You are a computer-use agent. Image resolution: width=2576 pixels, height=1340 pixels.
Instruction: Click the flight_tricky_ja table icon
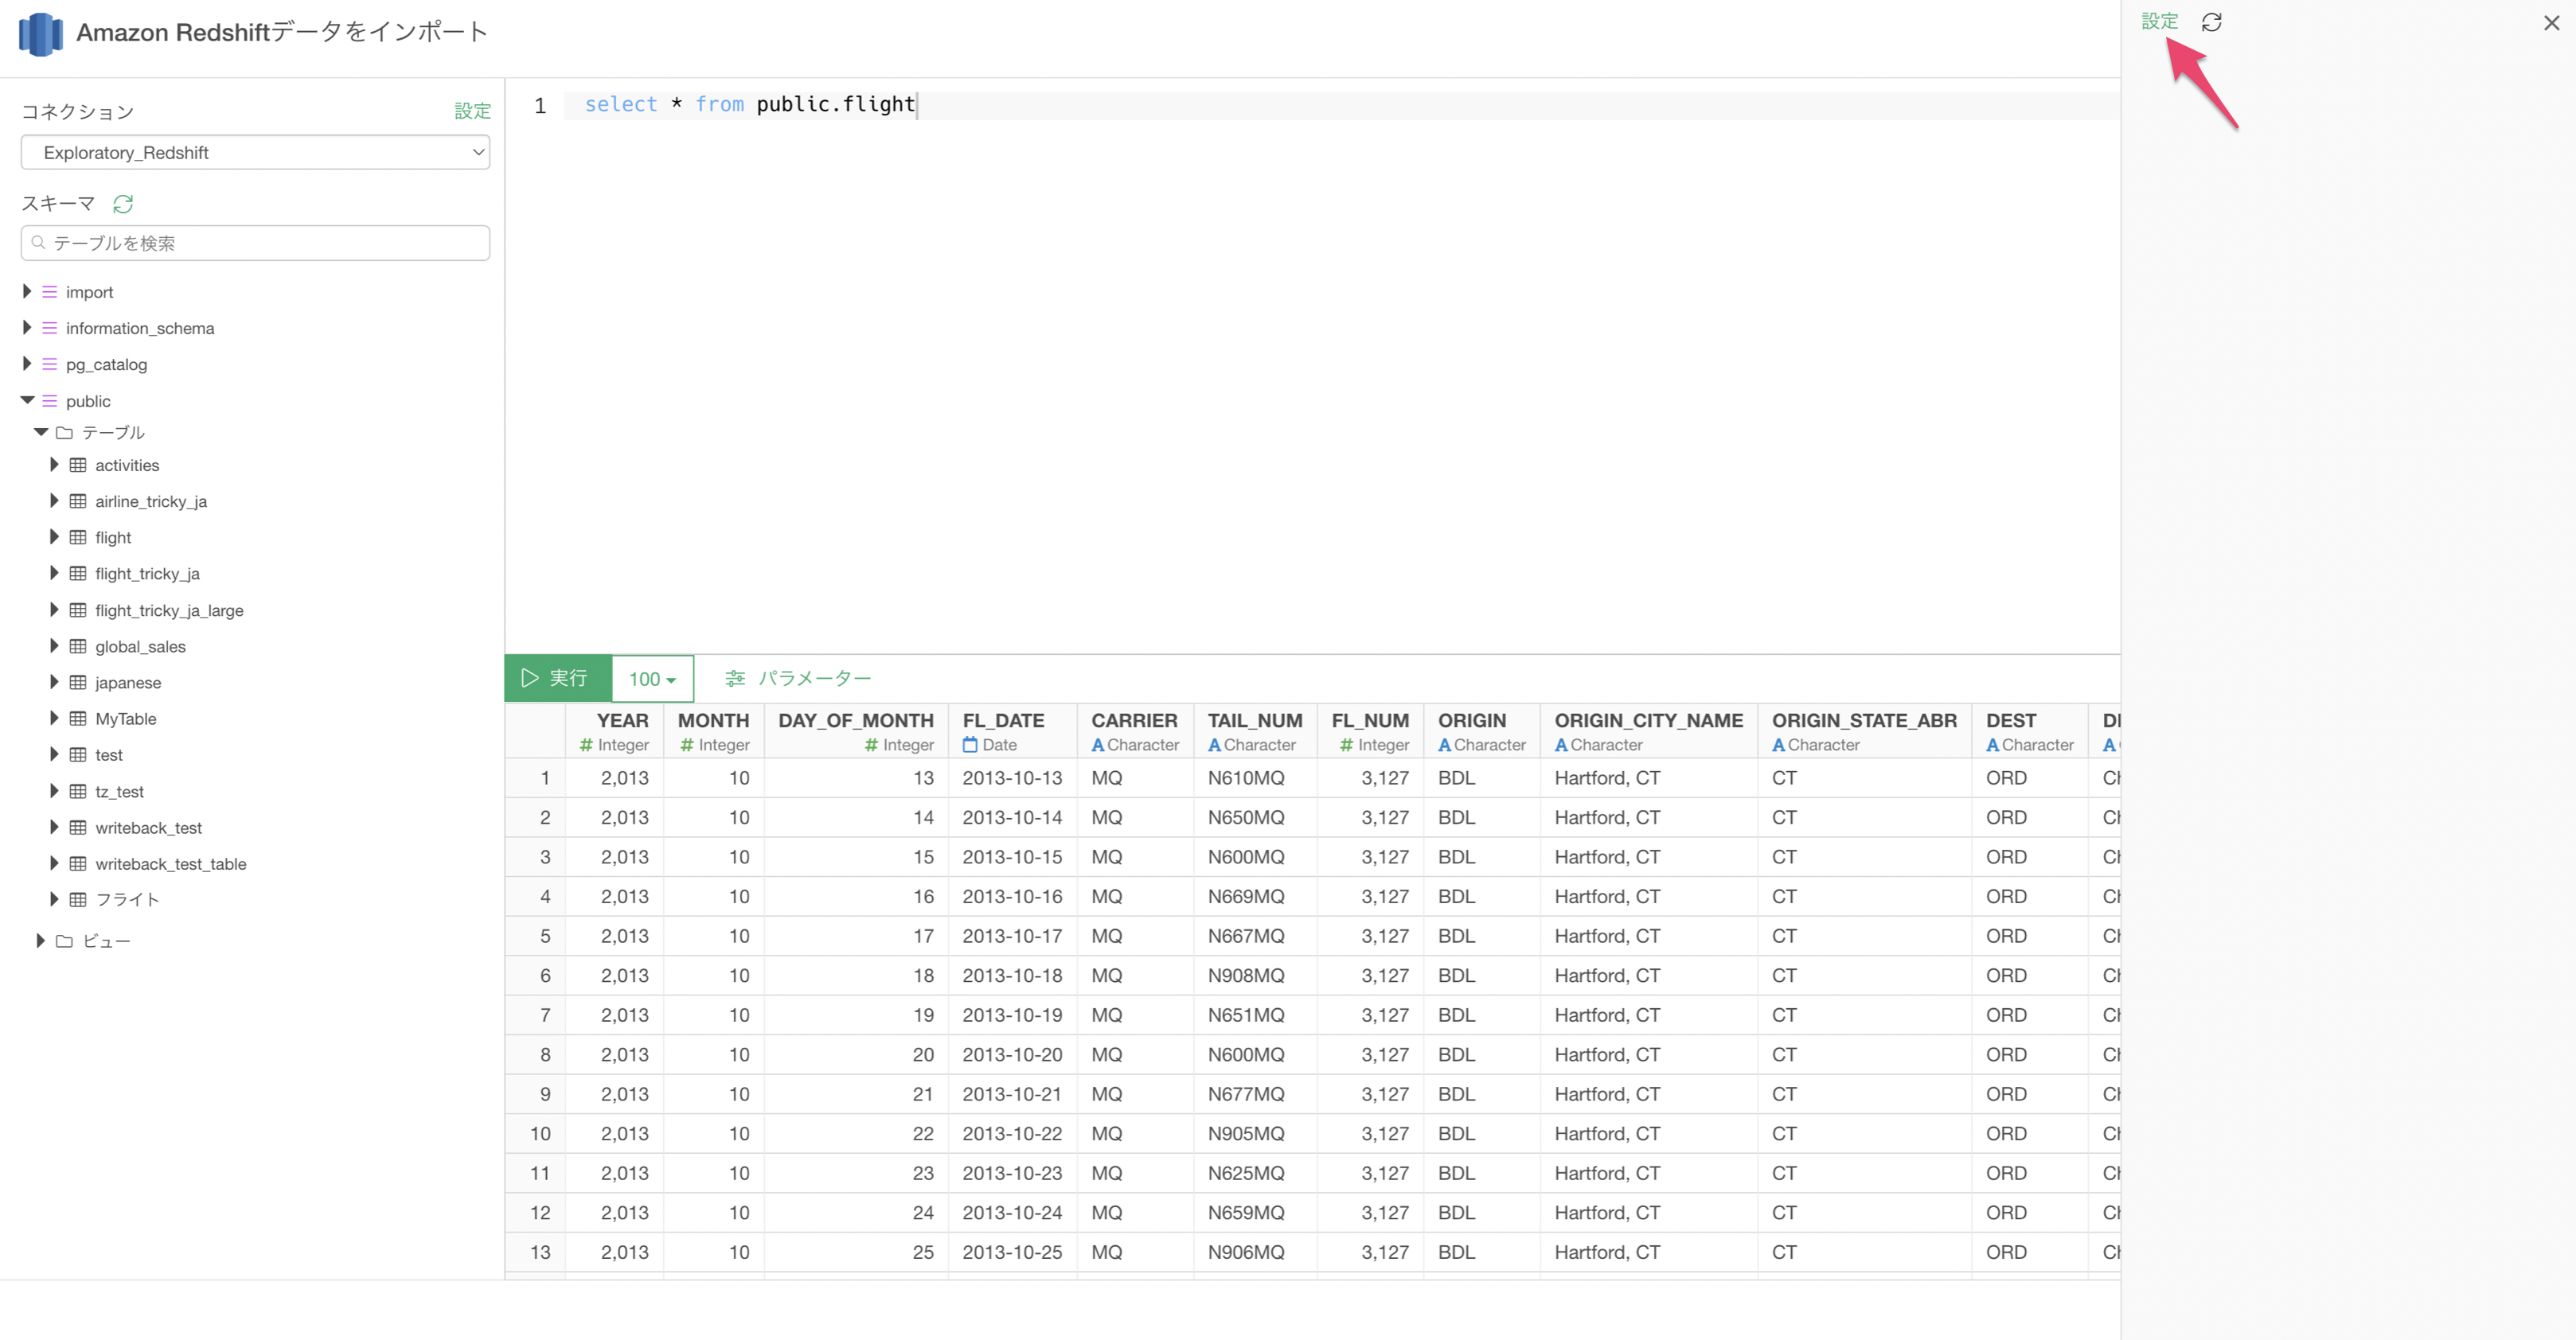point(78,574)
